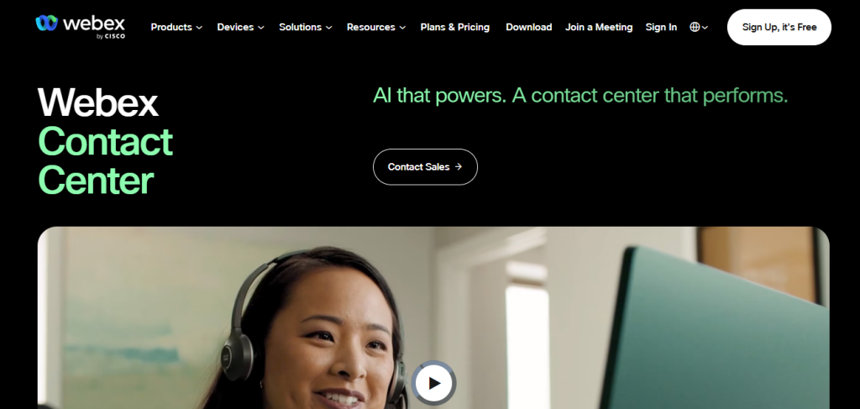Click the Devices menu label
This screenshot has width=860, height=409.
(x=235, y=27)
